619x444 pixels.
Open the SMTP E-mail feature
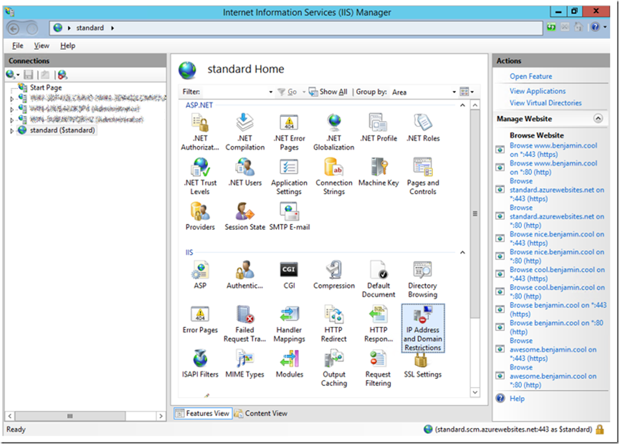(289, 217)
